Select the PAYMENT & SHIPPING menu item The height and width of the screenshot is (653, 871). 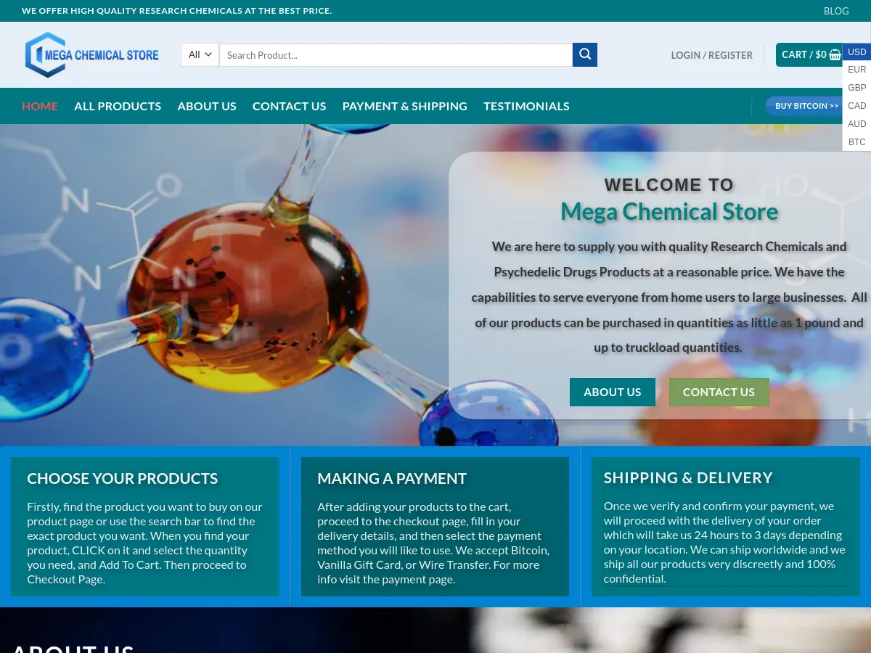click(404, 106)
